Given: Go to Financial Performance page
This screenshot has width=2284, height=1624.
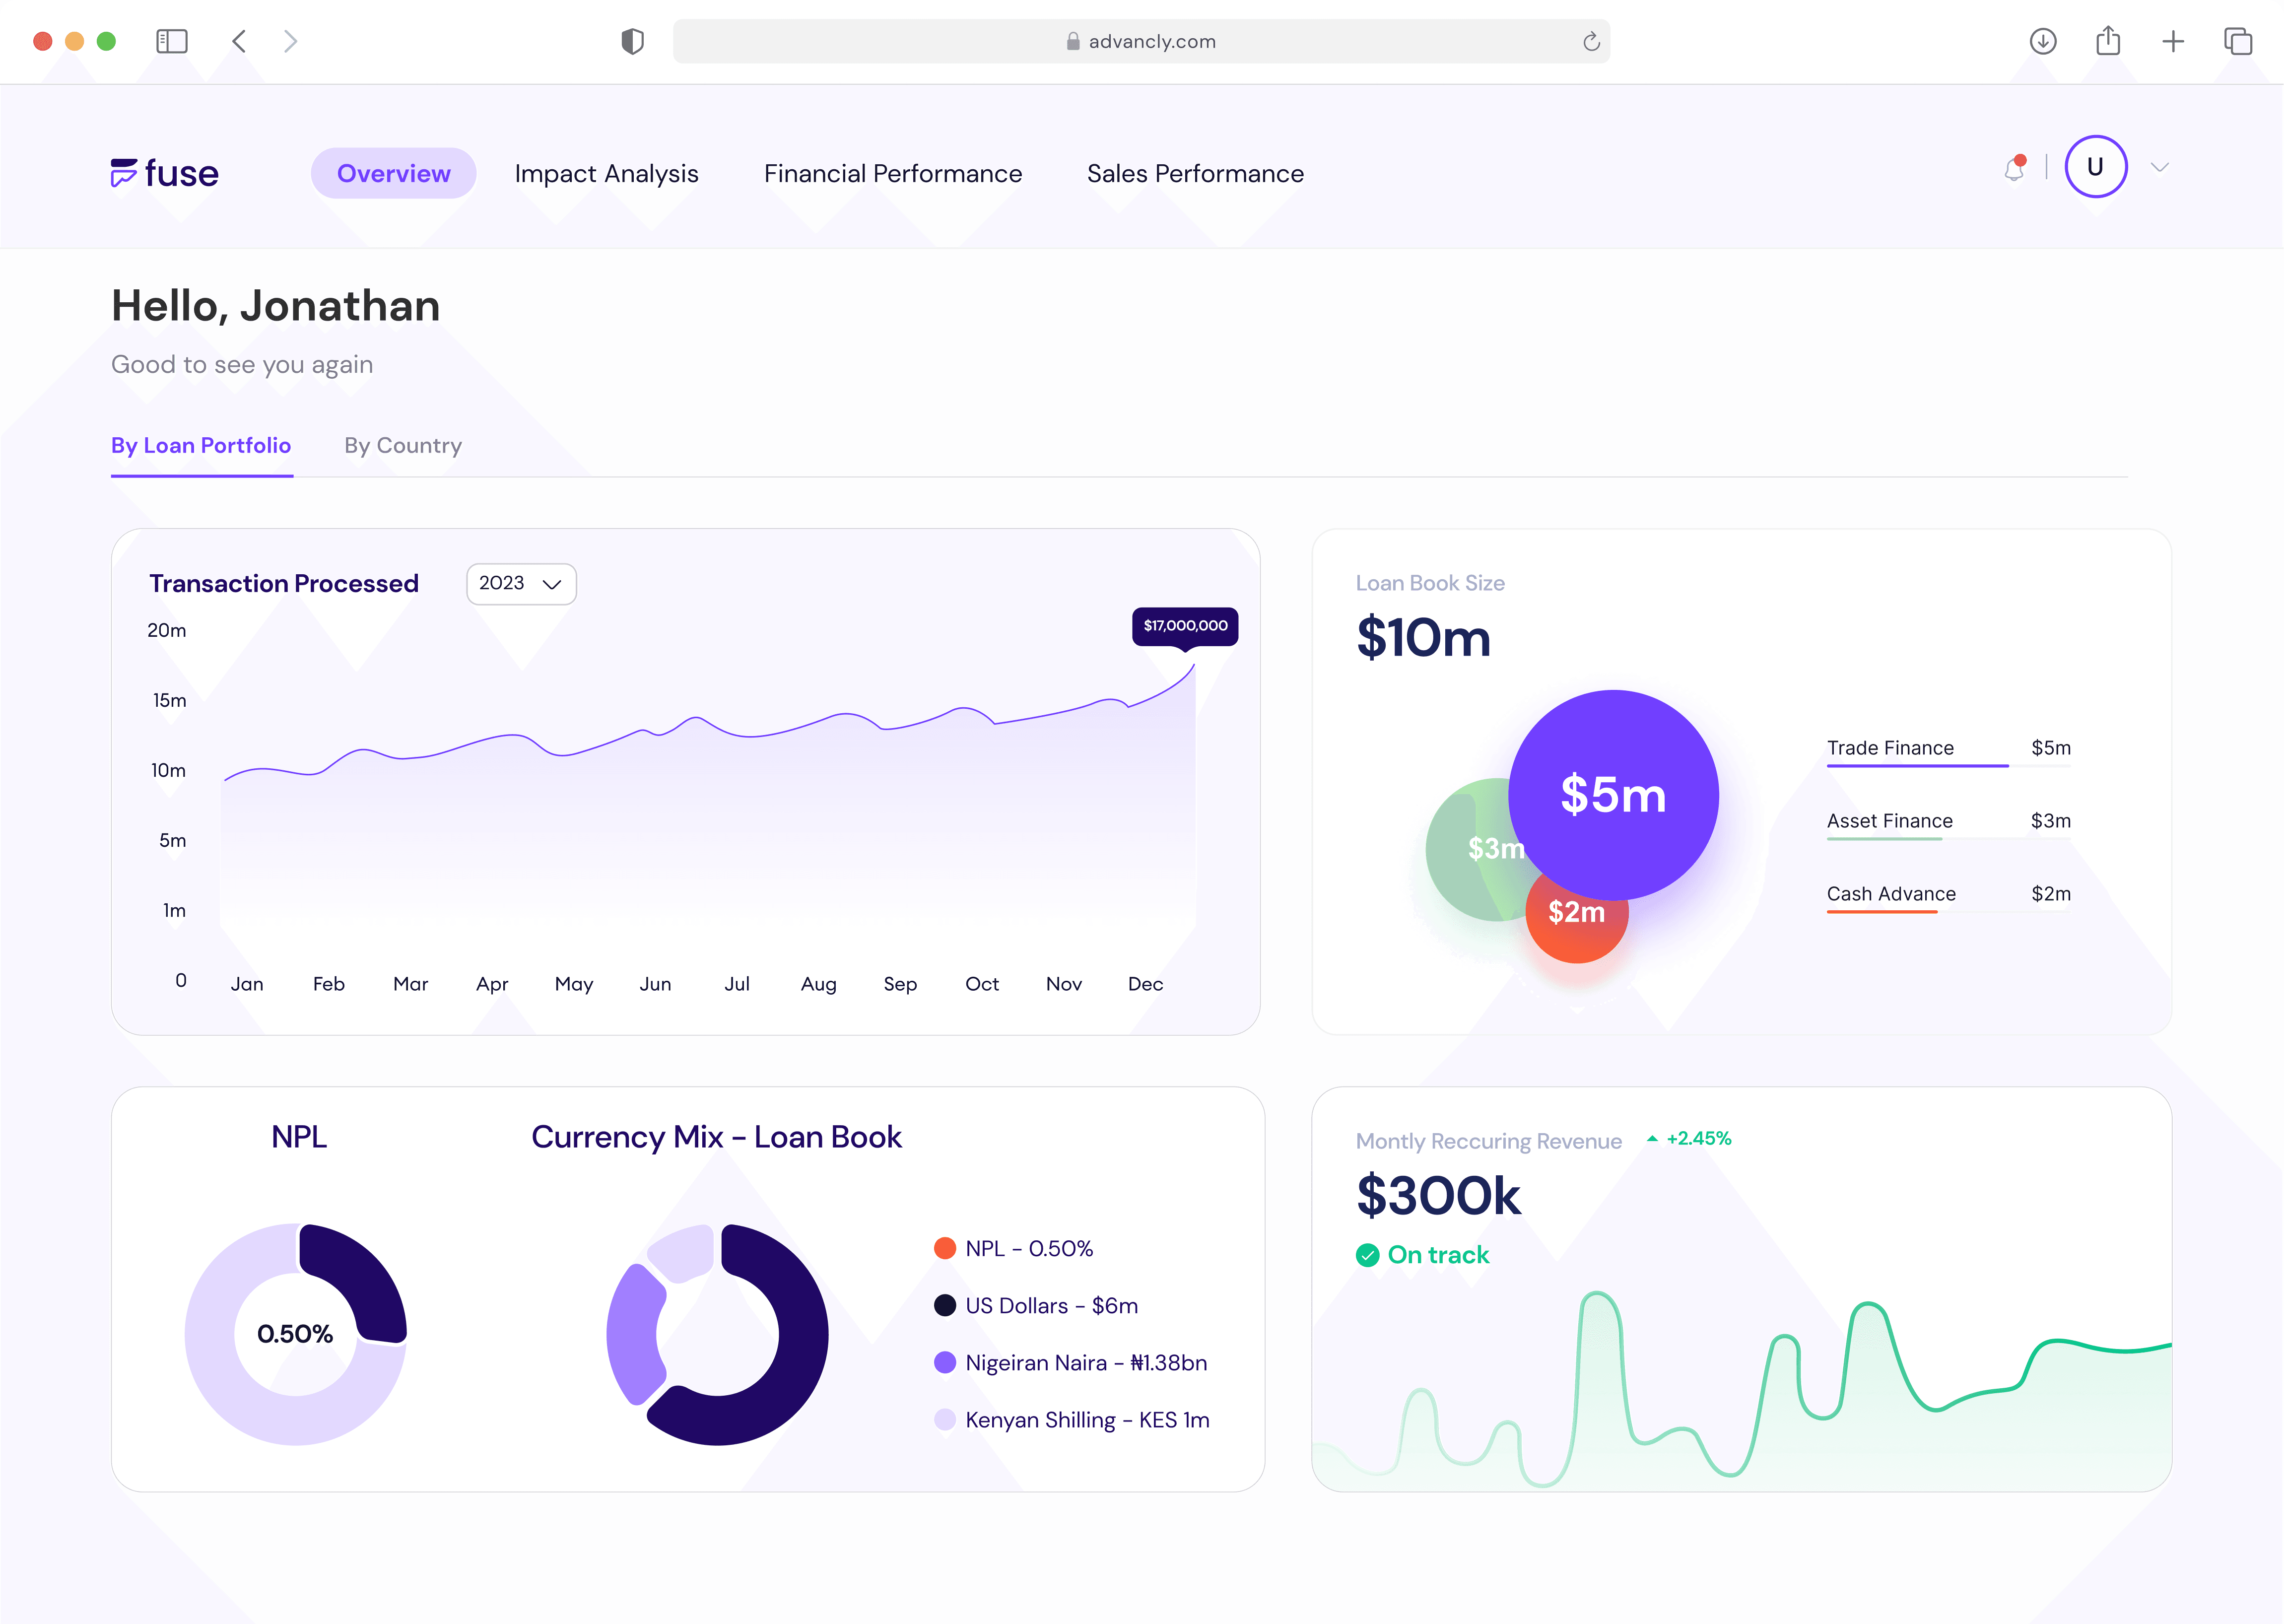Looking at the screenshot, I should [x=892, y=174].
